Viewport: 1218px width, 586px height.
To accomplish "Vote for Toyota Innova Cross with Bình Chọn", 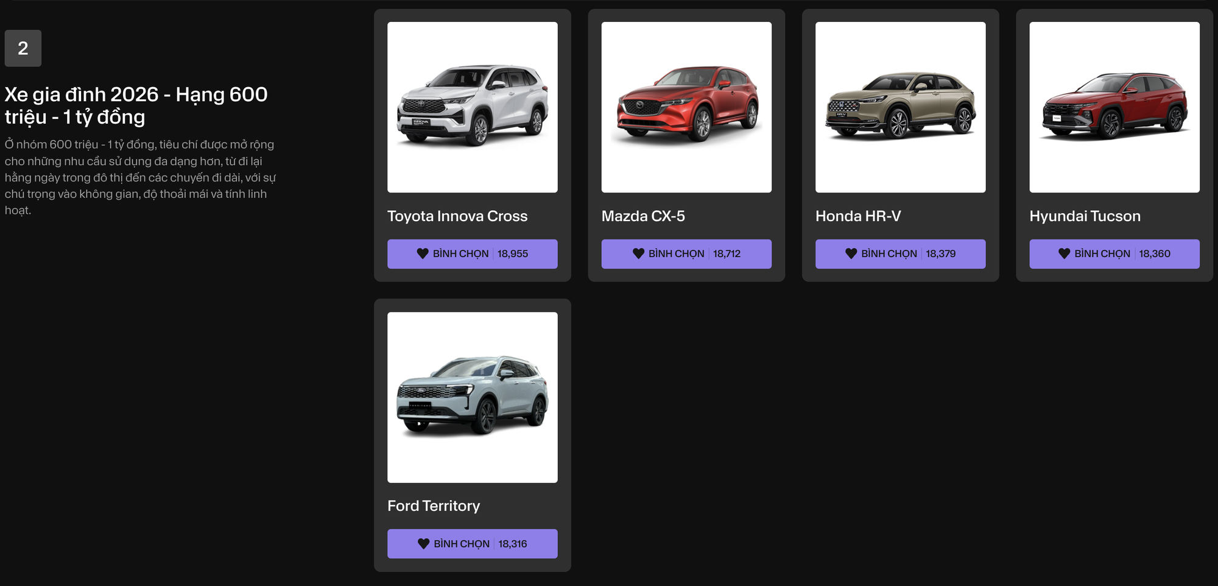I will tap(472, 253).
